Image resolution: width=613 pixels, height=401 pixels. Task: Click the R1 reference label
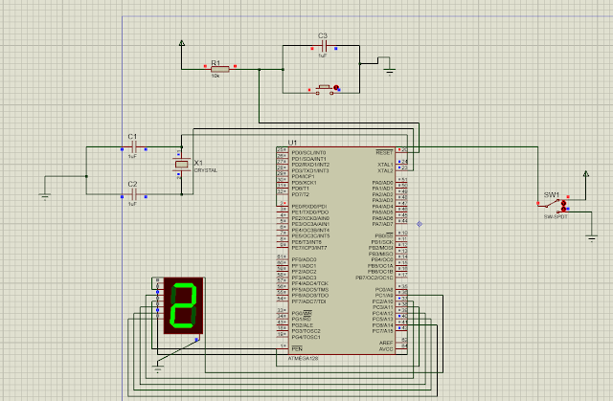click(x=216, y=63)
